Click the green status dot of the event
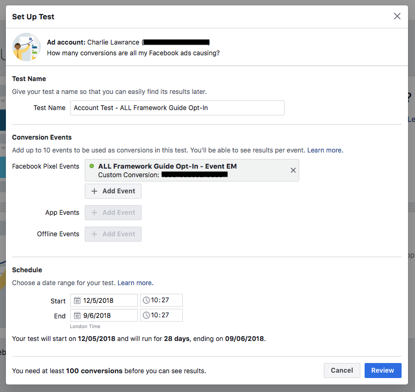The height and width of the screenshot is (392, 415). [92, 166]
